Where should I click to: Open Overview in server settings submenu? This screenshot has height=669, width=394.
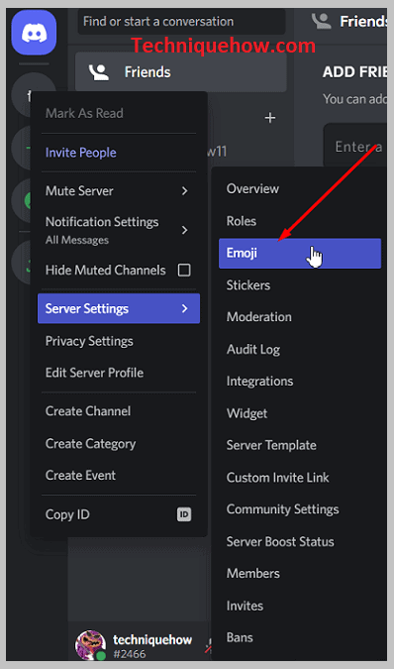(299, 188)
